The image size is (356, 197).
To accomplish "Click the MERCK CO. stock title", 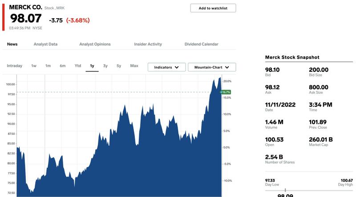I will (26, 7).
